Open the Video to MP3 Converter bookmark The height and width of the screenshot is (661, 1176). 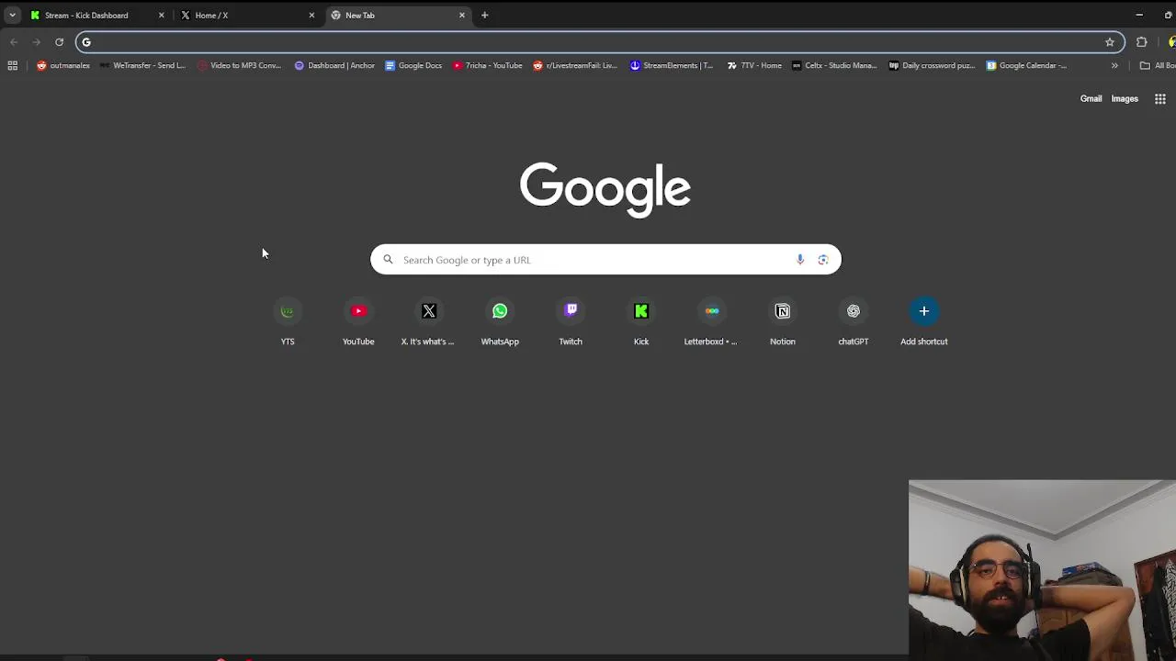(x=239, y=65)
